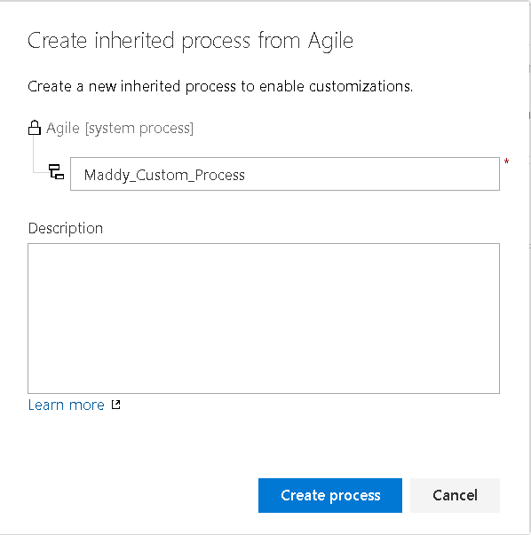Click the word Agile in the dialog heading

pos(330,41)
